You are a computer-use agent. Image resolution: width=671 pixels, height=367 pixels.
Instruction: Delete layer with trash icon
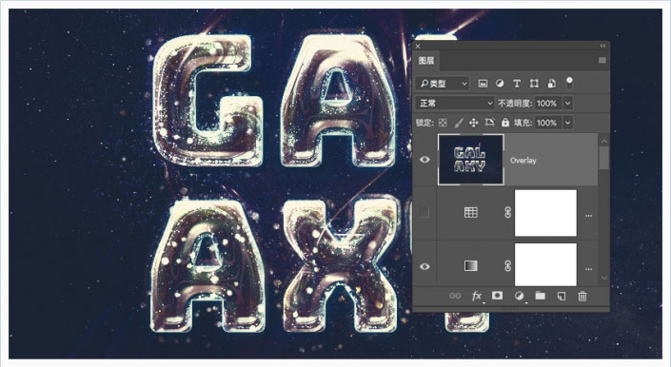click(x=582, y=296)
